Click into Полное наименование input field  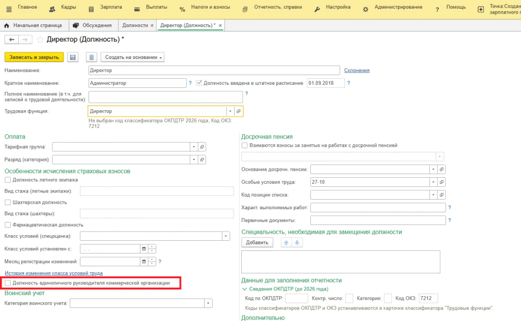(x=165, y=97)
